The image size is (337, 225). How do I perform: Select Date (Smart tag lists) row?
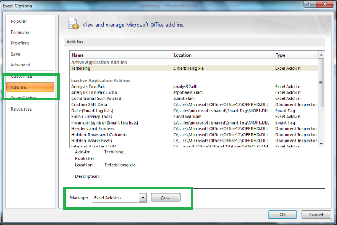pos(194,111)
